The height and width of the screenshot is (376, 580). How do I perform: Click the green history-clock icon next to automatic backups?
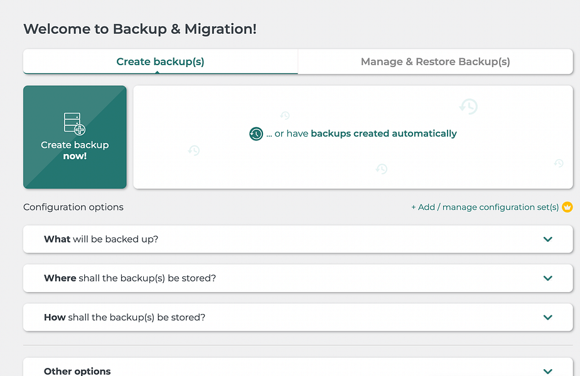255,133
